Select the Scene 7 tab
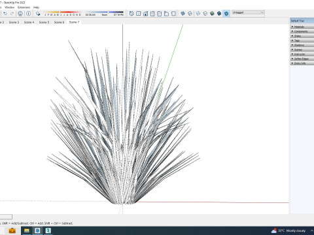Screen dimensions: 314x235 pyautogui.click(x=74, y=22)
